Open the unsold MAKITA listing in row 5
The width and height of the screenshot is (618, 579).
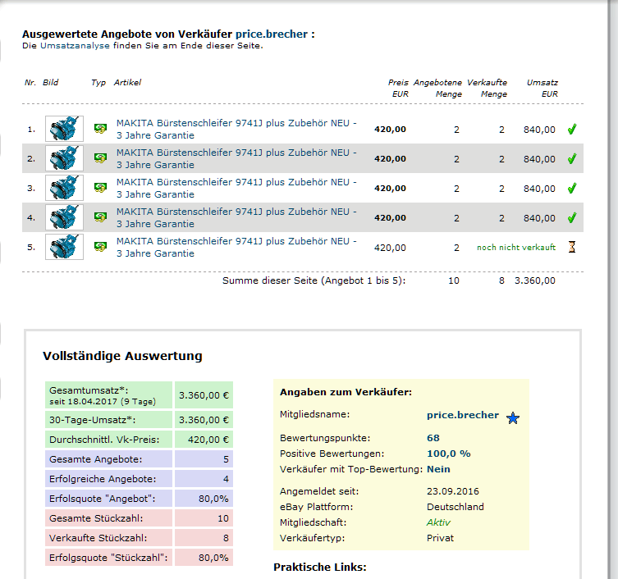[x=236, y=248]
